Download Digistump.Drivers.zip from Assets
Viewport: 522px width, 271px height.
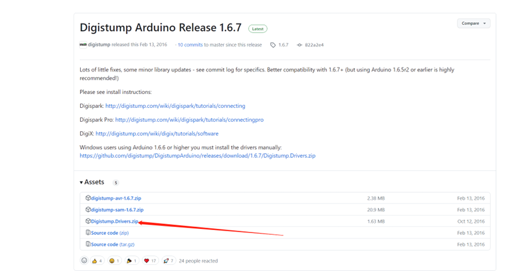point(115,221)
